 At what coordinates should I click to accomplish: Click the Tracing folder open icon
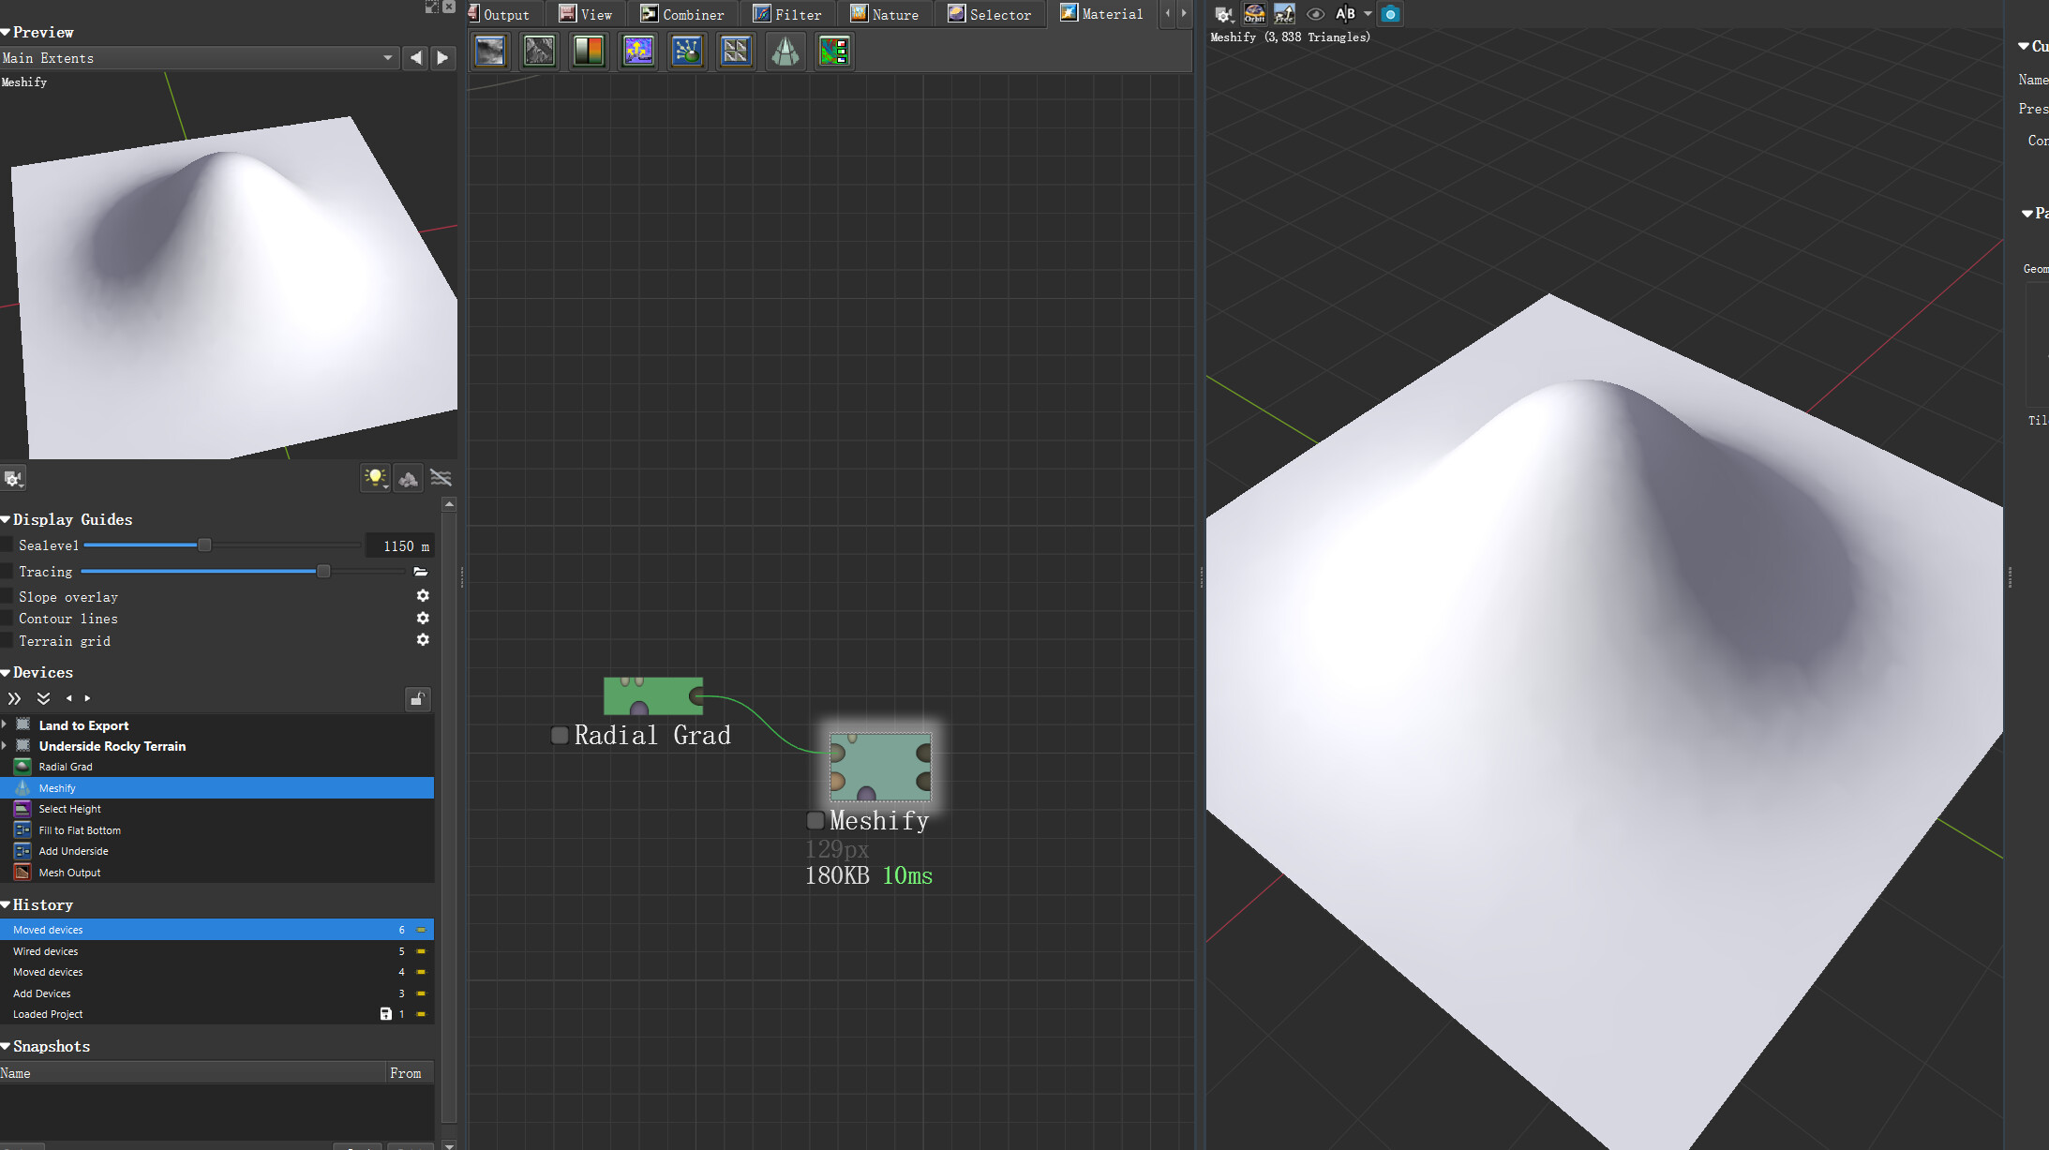421,572
